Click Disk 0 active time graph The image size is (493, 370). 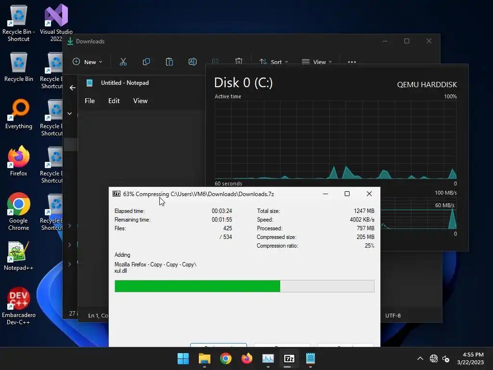[336, 140]
